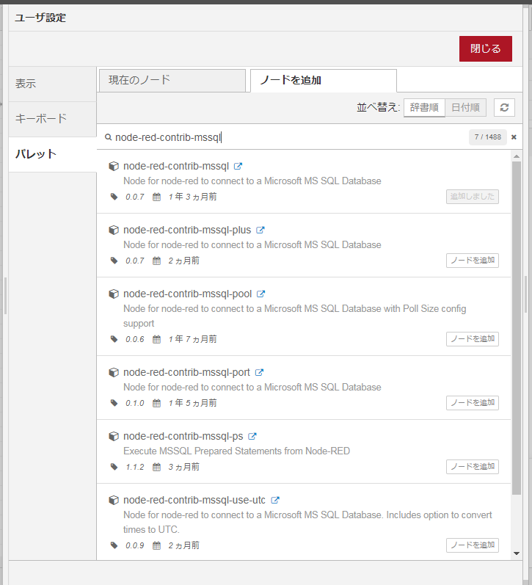The image size is (532, 585).
Task: Click the version tag icon of node-red-contrib-mssql-port
Action: (114, 403)
